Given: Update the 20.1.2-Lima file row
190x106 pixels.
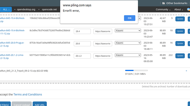Looking at the screenshot, I should [180, 56].
